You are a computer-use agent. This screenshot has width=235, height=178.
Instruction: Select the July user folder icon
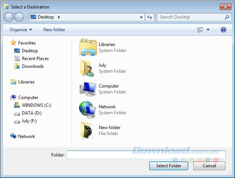pos(88,68)
